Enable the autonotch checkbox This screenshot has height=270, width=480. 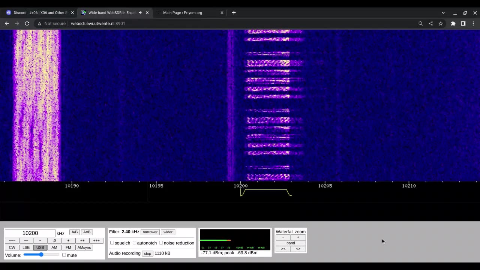coord(134,243)
